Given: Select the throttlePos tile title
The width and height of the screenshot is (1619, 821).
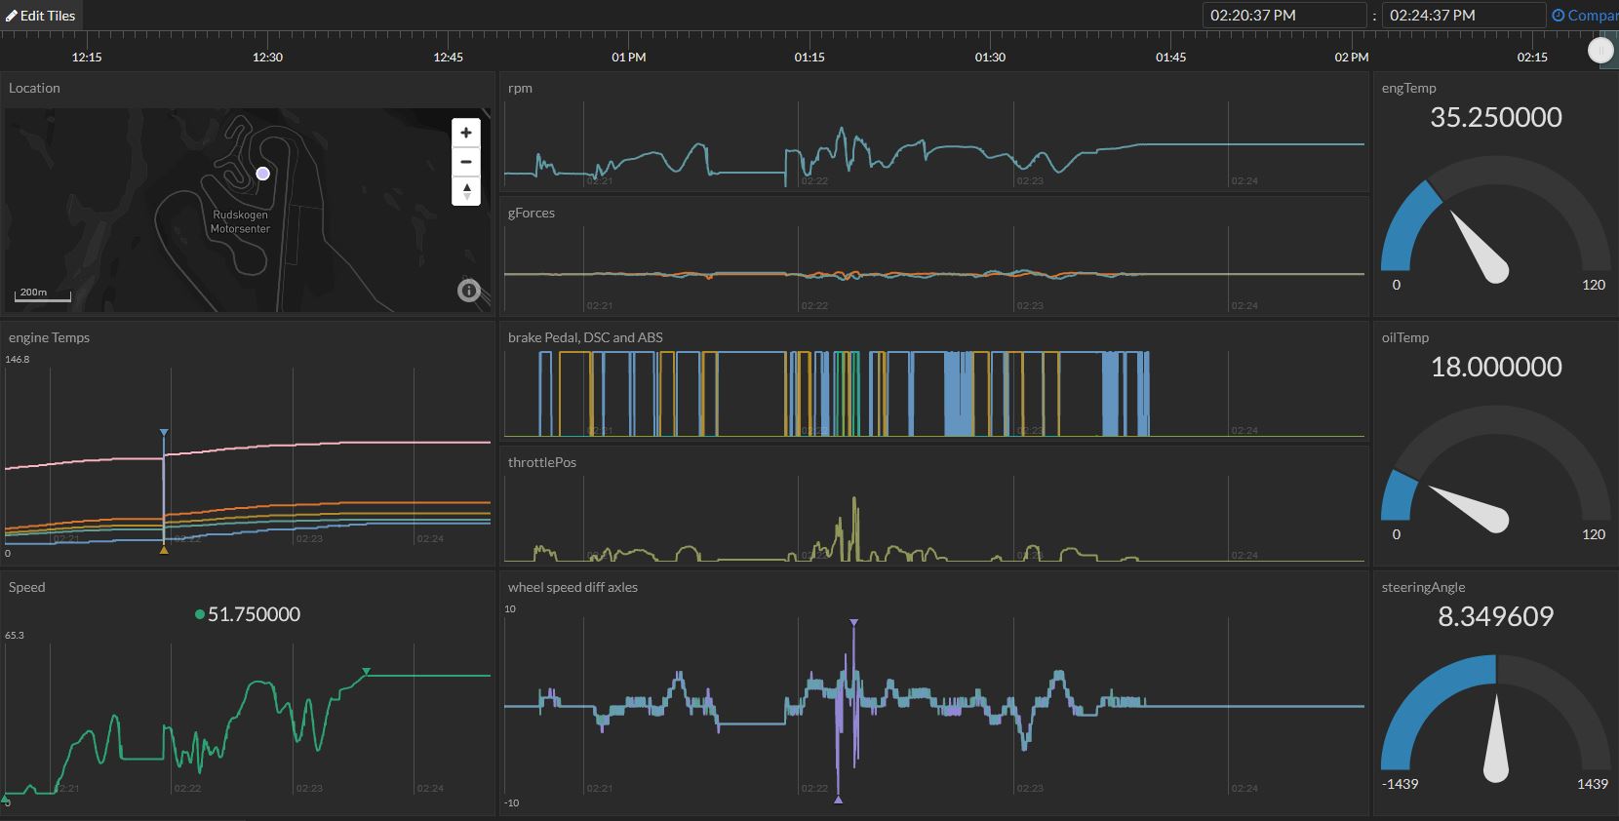Looking at the screenshot, I should click(x=542, y=462).
